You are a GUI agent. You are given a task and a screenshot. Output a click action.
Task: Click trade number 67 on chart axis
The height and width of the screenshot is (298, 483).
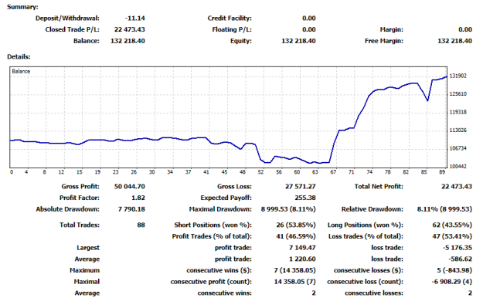333,172
